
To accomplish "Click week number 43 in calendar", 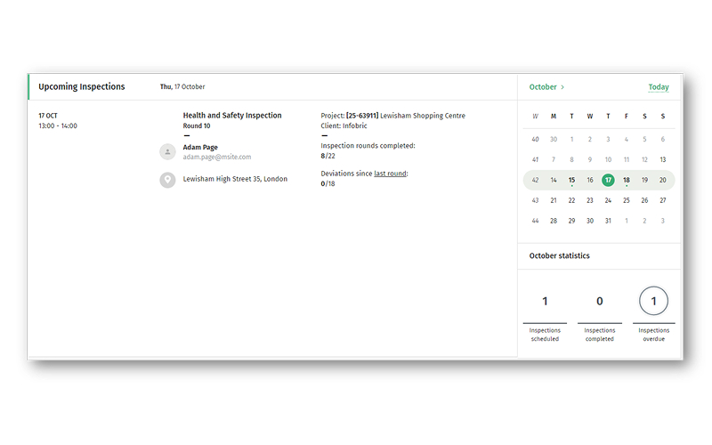I will tap(536, 200).
